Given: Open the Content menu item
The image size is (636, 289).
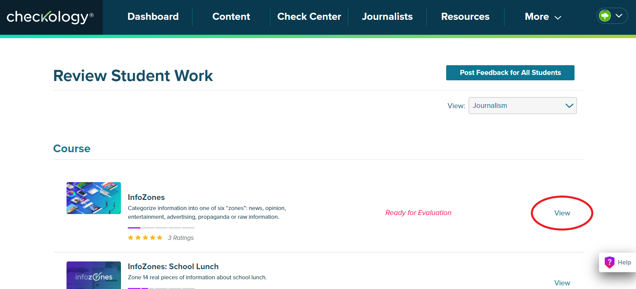Looking at the screenshot, I should (x=231, y=17).
